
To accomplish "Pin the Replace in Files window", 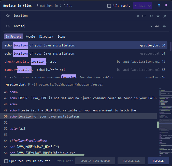I will 166,6.
